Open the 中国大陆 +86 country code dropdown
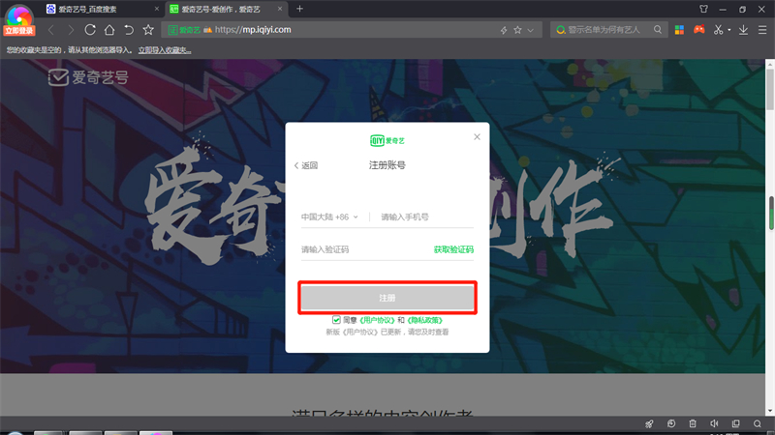This screenshot has width=775, height=435. point(329,217)
